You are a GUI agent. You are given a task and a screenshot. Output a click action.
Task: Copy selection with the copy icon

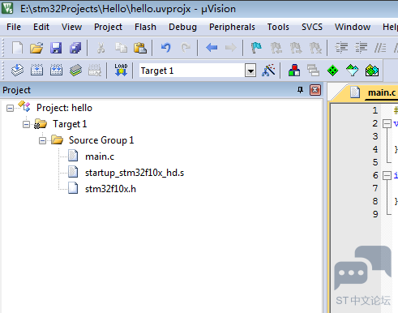pos(121,48)
